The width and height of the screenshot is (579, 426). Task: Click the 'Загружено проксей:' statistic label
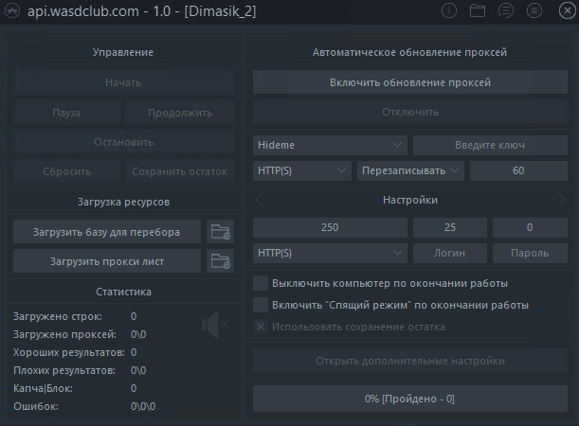point(64,334)
